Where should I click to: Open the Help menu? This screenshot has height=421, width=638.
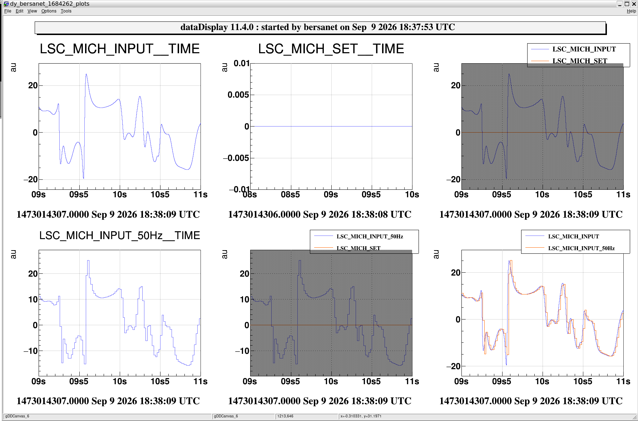point(631,11)
